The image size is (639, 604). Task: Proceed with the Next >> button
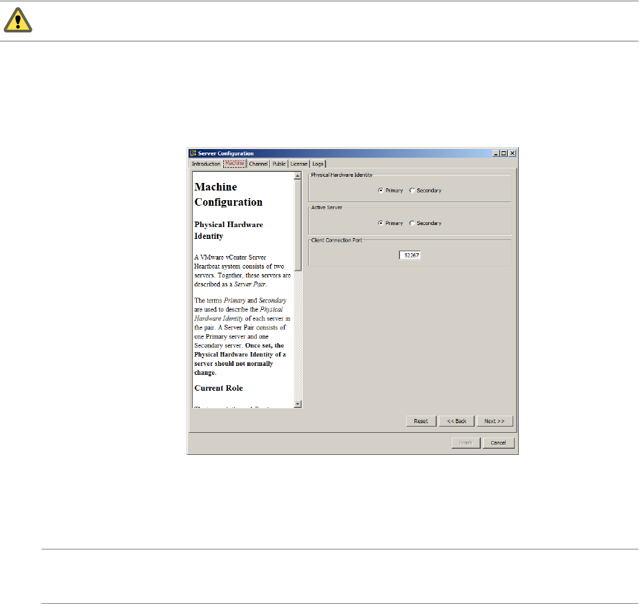click(495, 421)
